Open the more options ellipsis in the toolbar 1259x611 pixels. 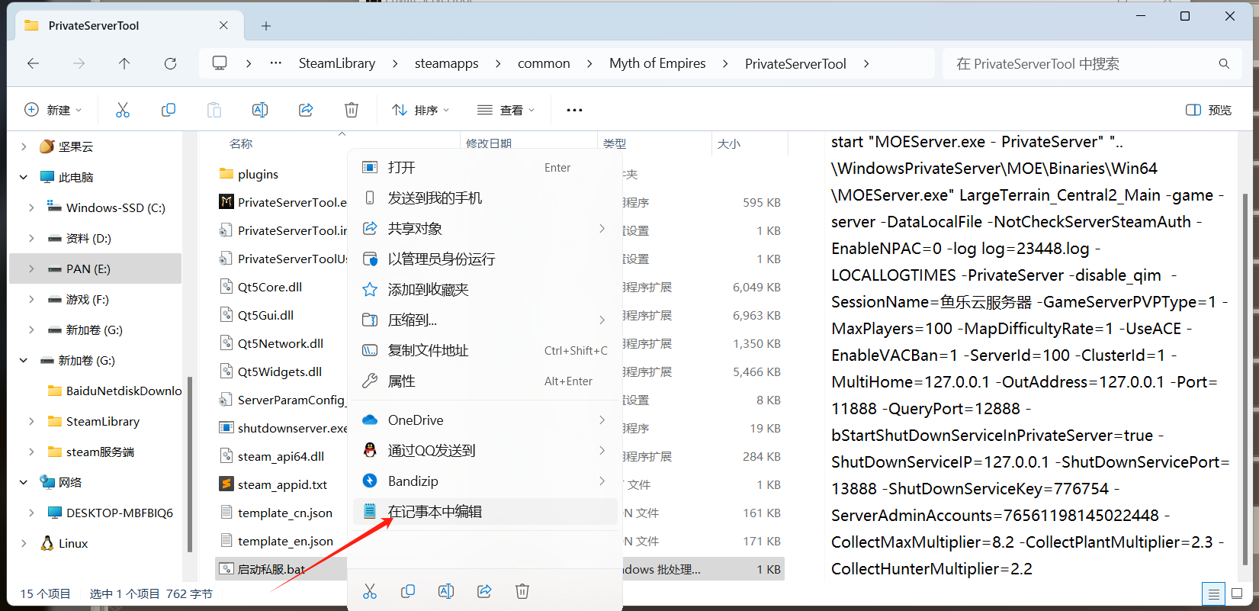pos(574,110)
